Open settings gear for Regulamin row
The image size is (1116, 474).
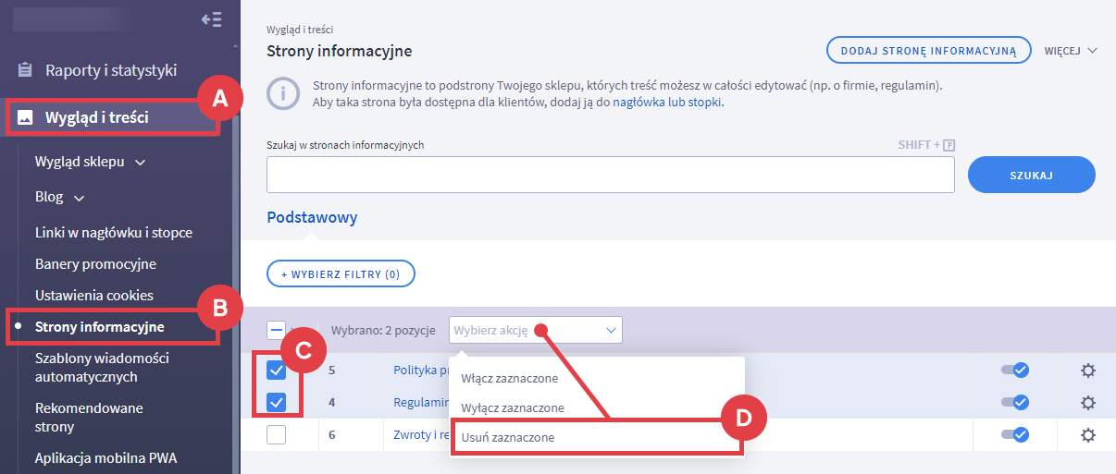click(1088, 403)
